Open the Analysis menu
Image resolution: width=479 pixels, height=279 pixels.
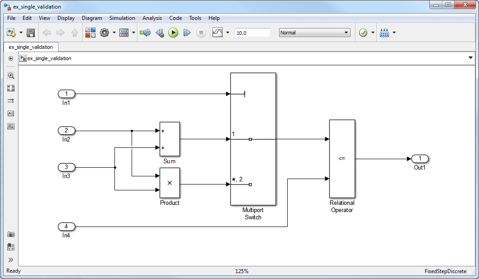[152, 18]
